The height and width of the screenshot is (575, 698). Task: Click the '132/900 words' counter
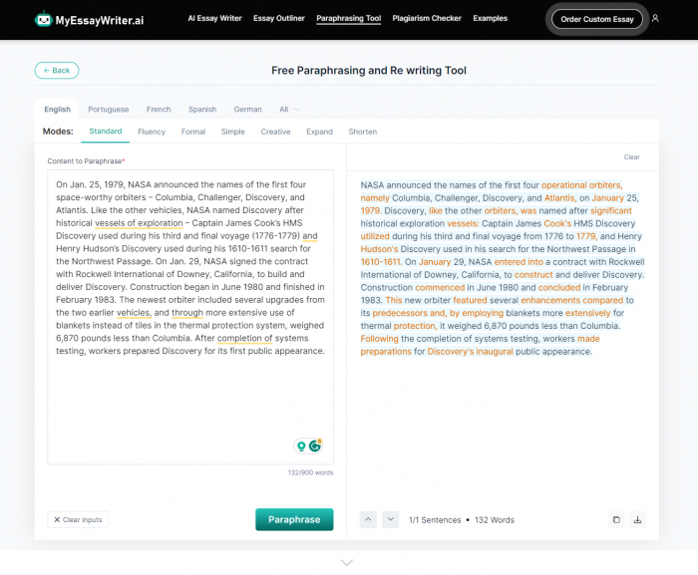click(311, 472)
